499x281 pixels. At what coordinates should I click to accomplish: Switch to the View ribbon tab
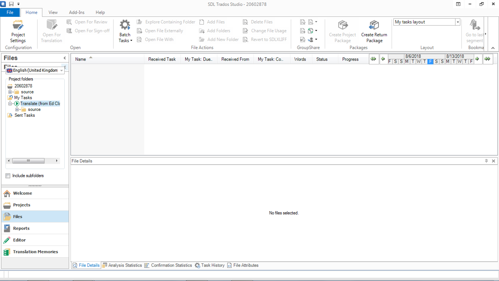[x=53, y=12]
